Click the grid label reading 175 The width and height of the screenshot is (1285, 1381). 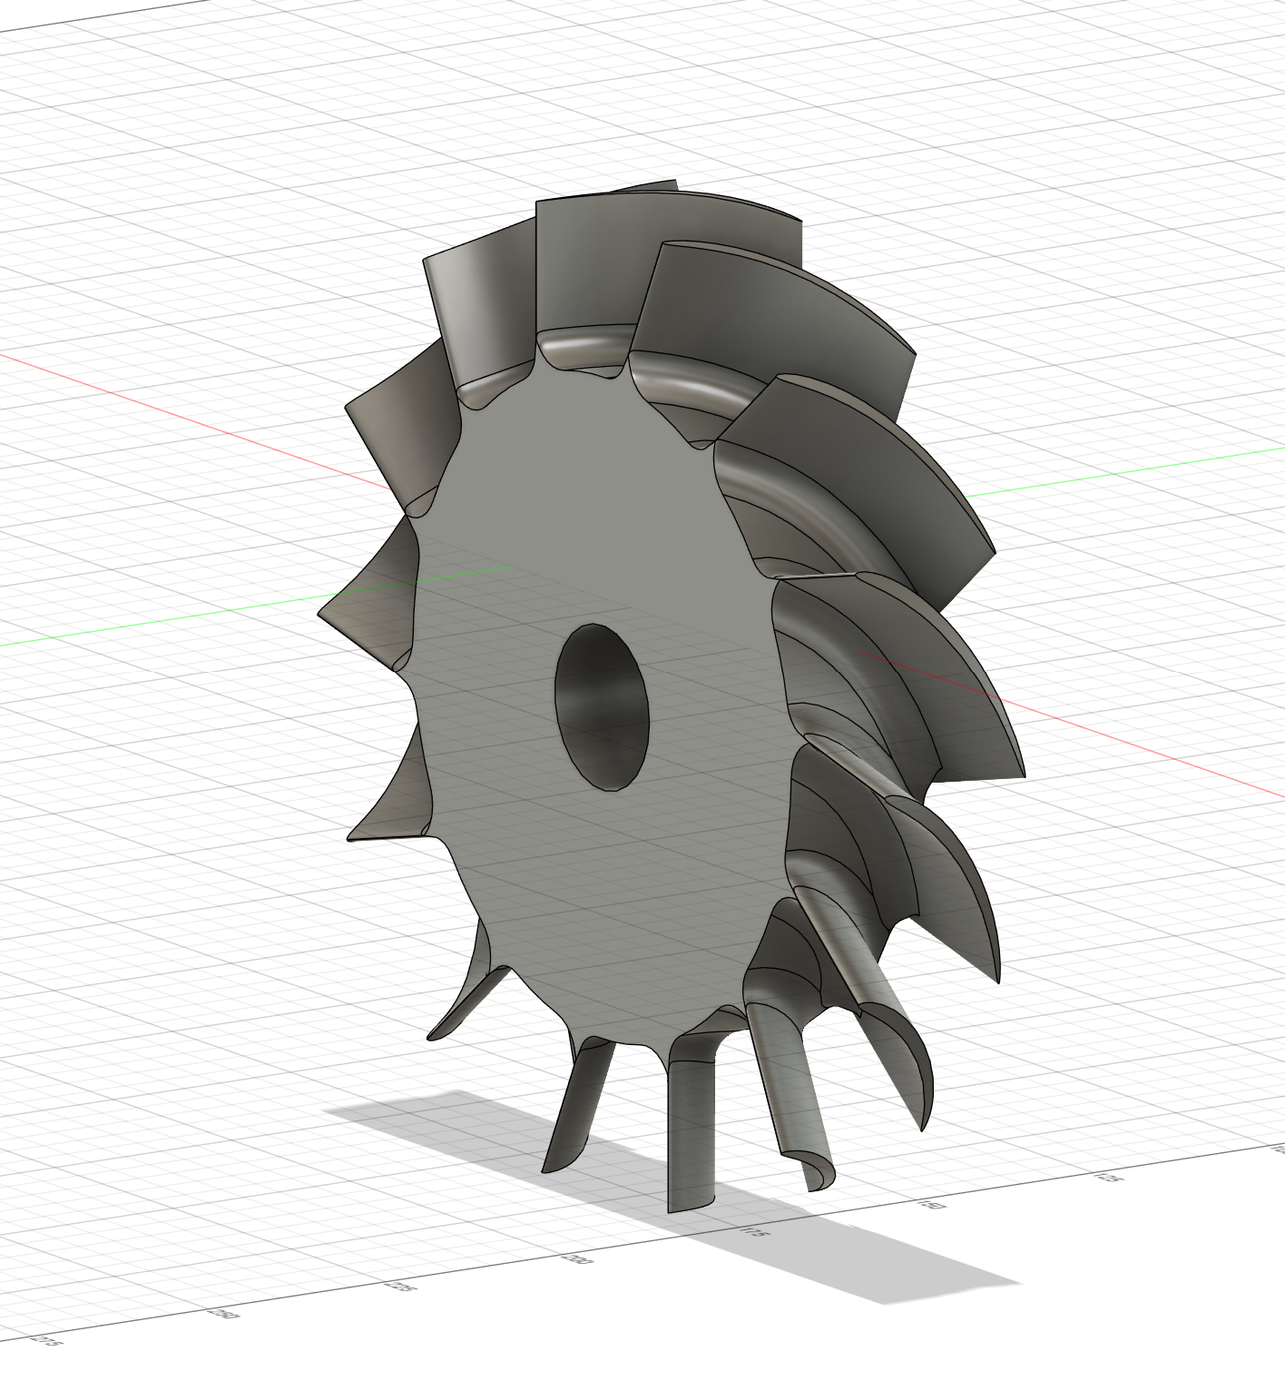pyautogui.click(x=756, y=1232)
